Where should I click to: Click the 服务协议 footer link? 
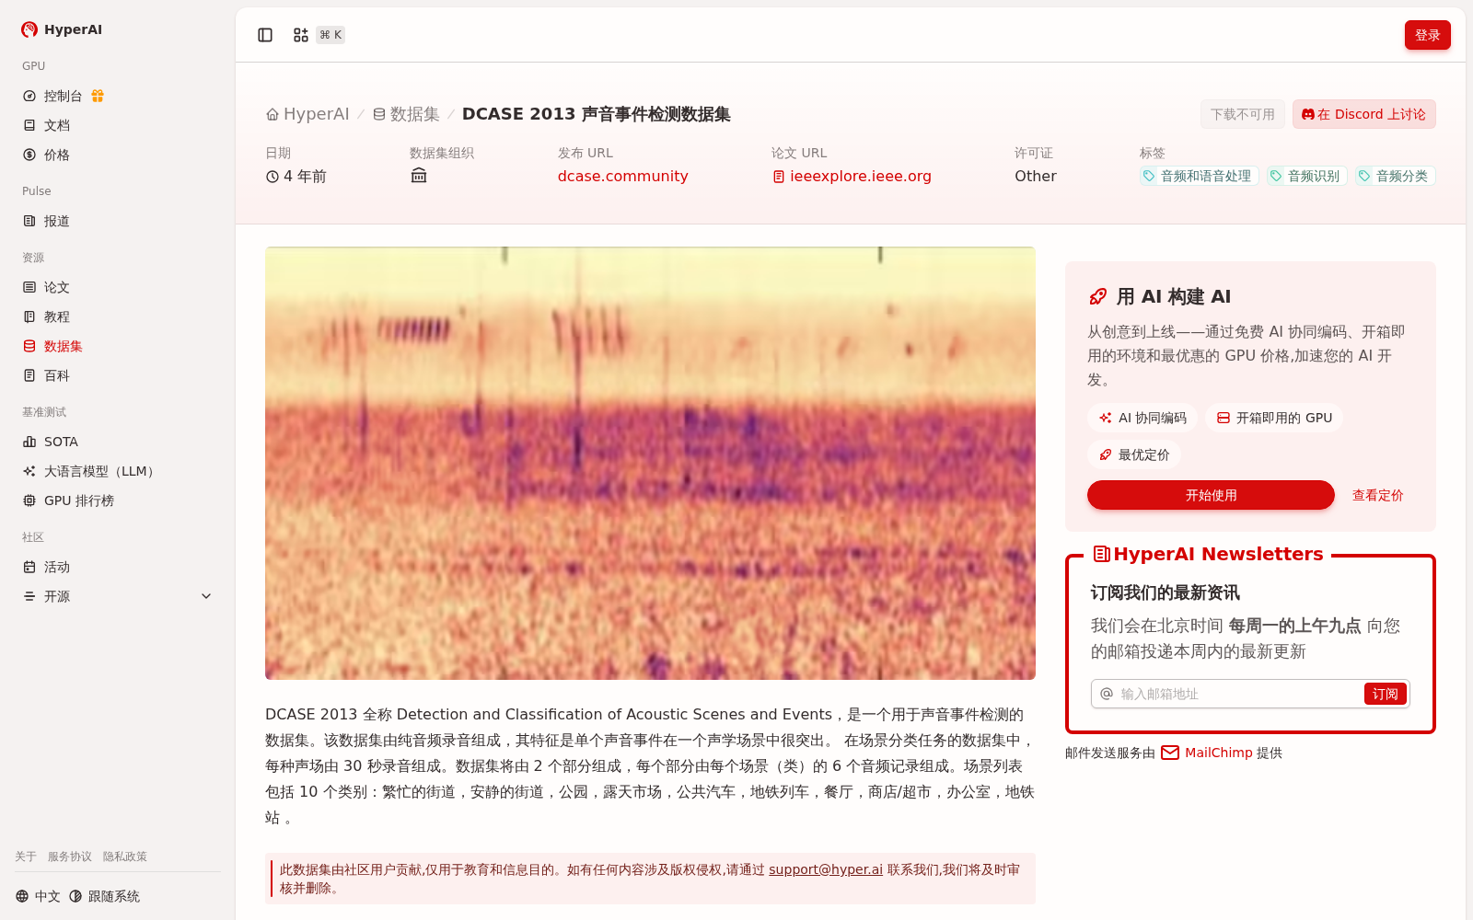[x=70, y=857]
